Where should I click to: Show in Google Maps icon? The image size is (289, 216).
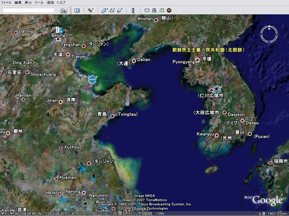pyautogui.click(x=161, y=10)
